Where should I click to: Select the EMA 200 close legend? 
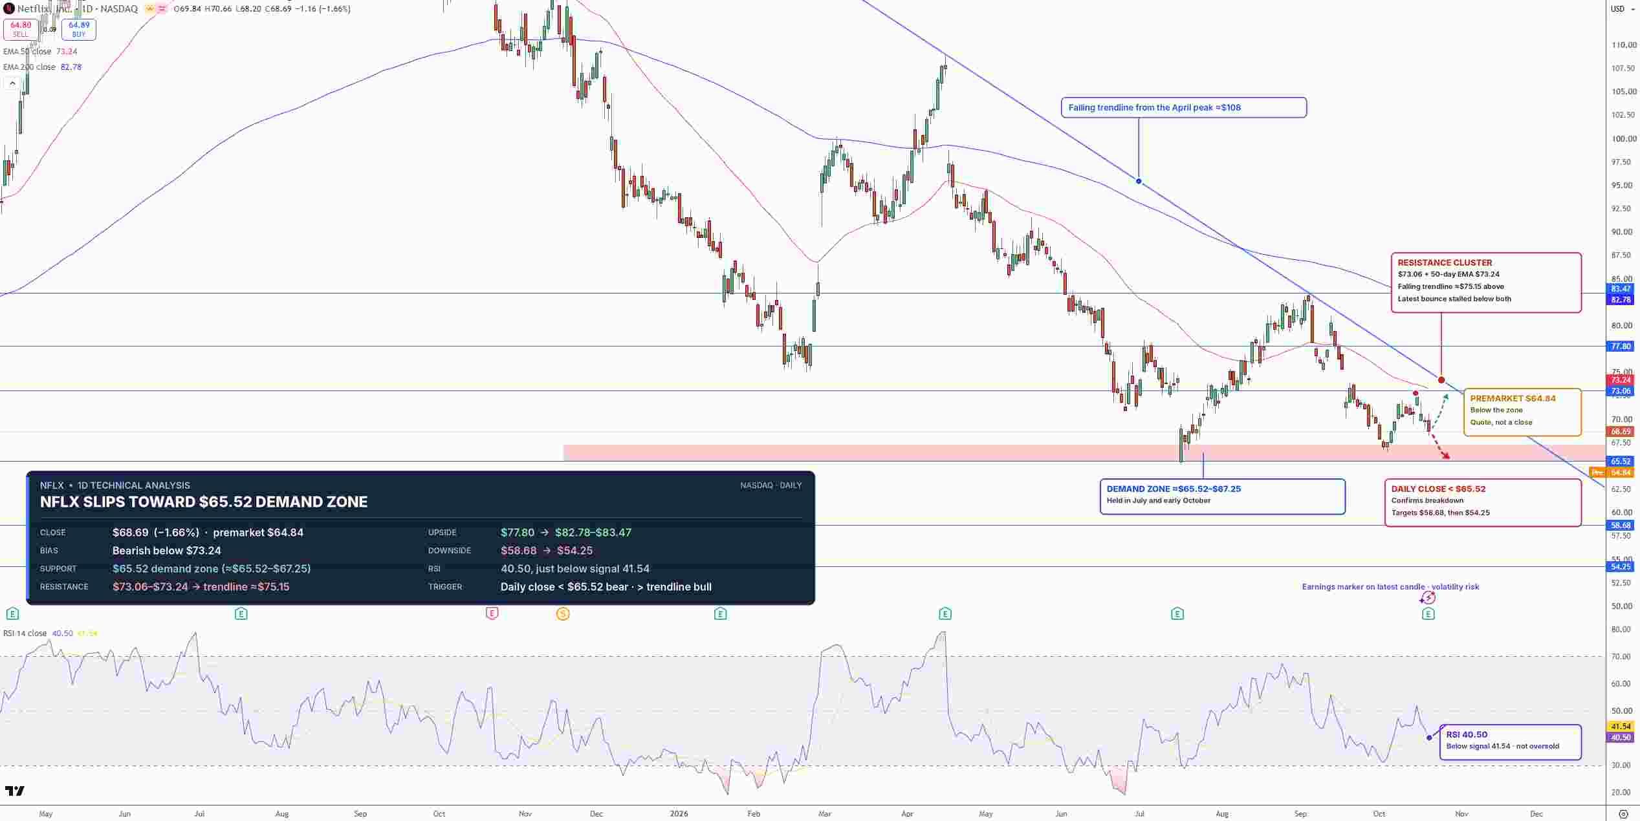pos(42,67)
